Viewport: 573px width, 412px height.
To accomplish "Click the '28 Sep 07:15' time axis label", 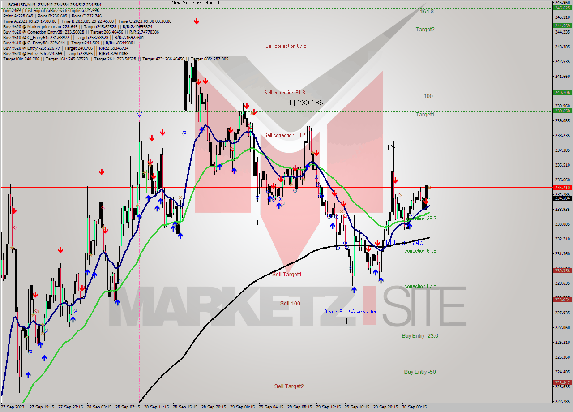I will 128,407.
